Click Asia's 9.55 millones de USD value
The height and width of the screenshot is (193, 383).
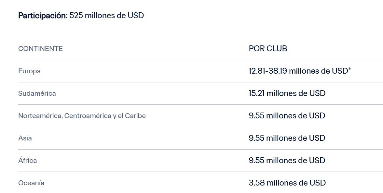click(287, 138)
